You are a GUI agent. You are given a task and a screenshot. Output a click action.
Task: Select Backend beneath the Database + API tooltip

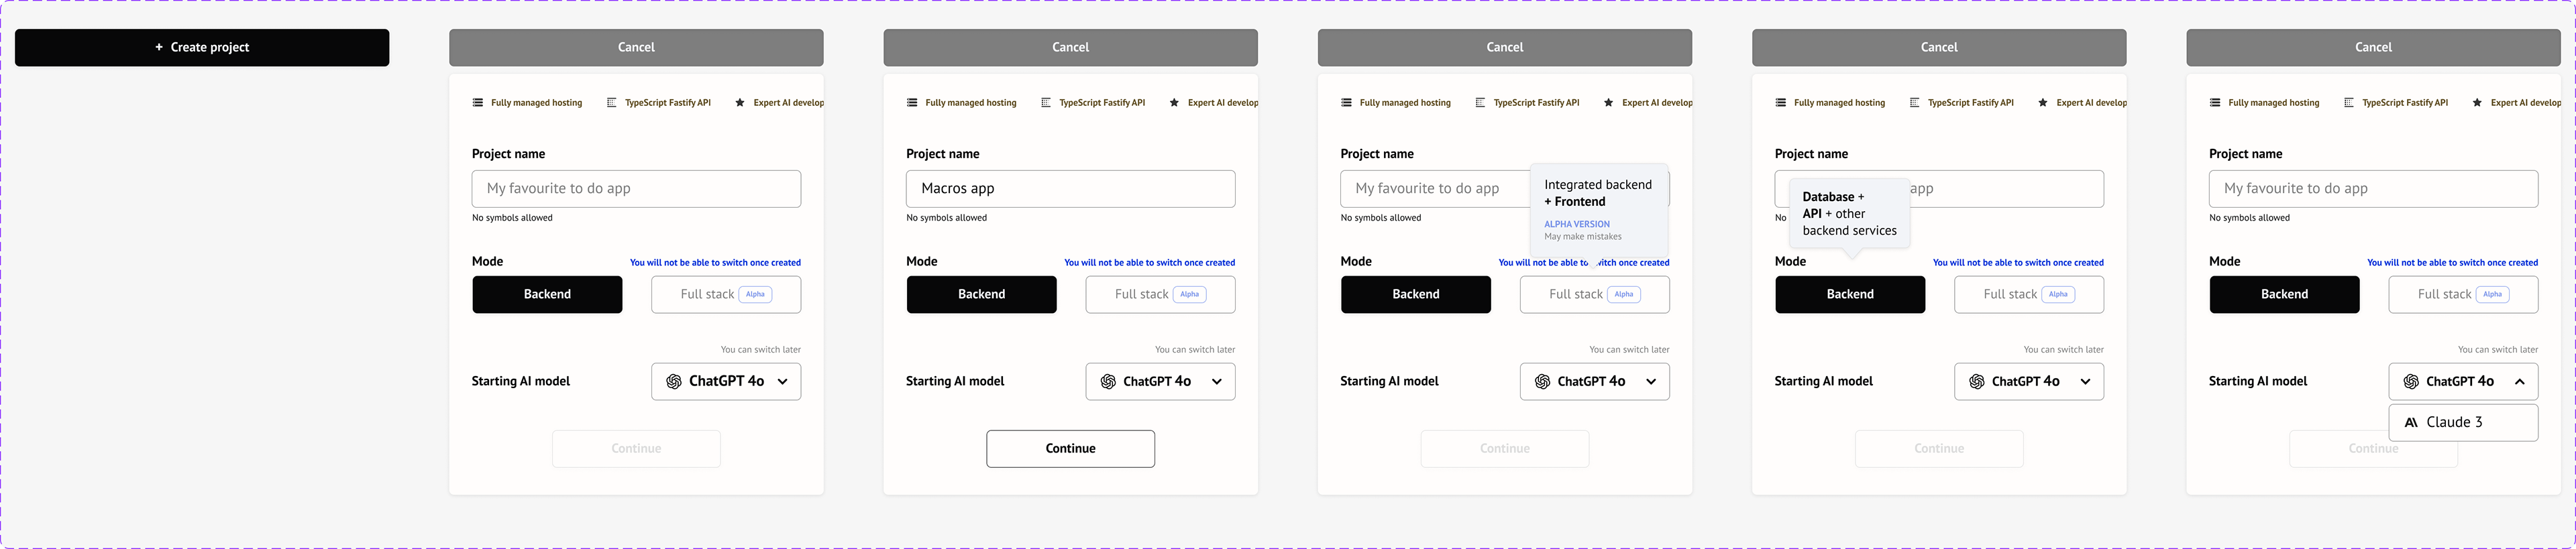pyautogui.click(x=1850, y=294)
